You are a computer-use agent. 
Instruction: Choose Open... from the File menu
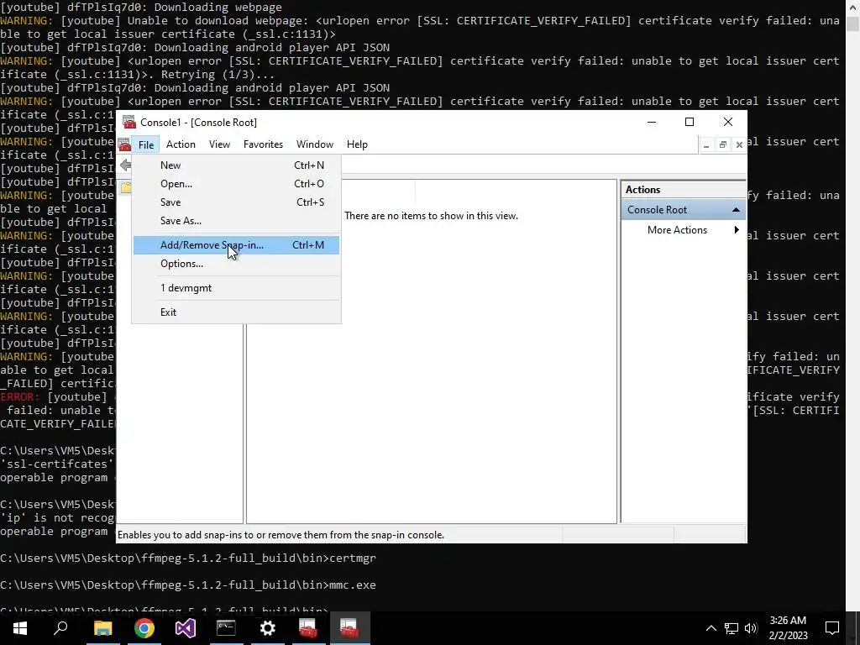236,184
